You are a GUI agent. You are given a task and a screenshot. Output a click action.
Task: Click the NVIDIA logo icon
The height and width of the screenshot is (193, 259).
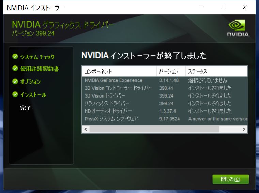238,28
